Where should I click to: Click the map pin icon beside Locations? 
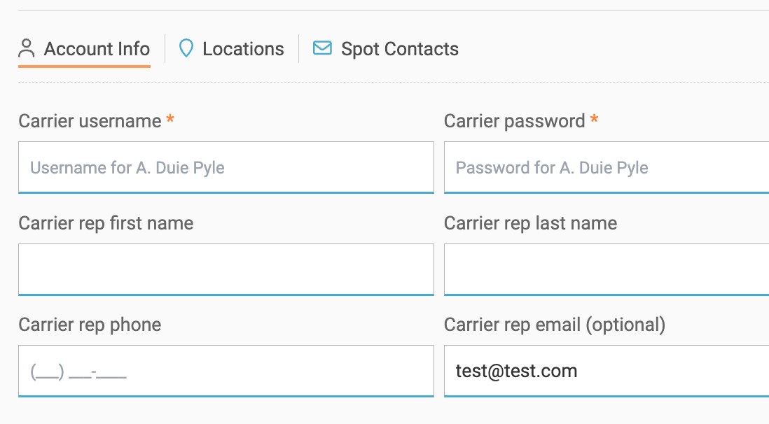click(186, 48)
